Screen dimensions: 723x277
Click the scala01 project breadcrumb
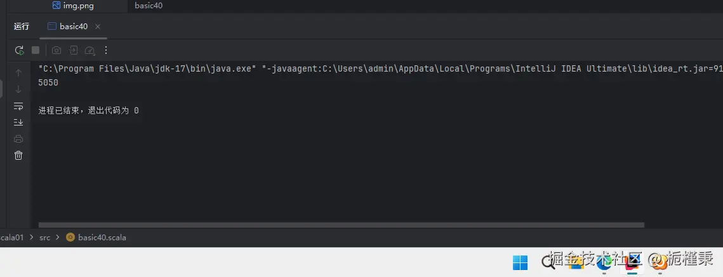tap(11, 238)
